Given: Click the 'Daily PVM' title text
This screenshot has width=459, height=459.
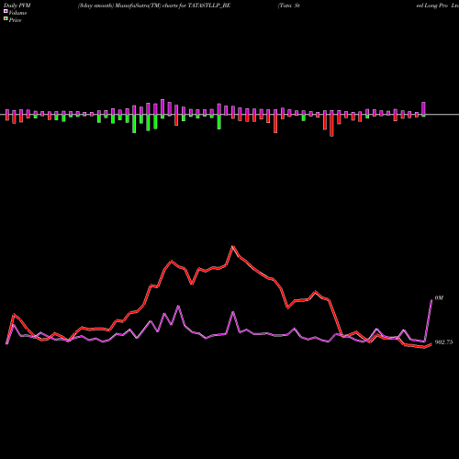Looking at the screenshot, I should pyautogui.click(x=17, y=6).
